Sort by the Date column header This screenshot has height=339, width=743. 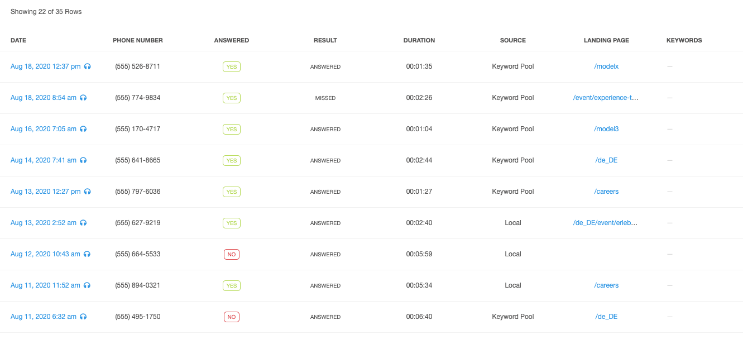click(18, 40)
